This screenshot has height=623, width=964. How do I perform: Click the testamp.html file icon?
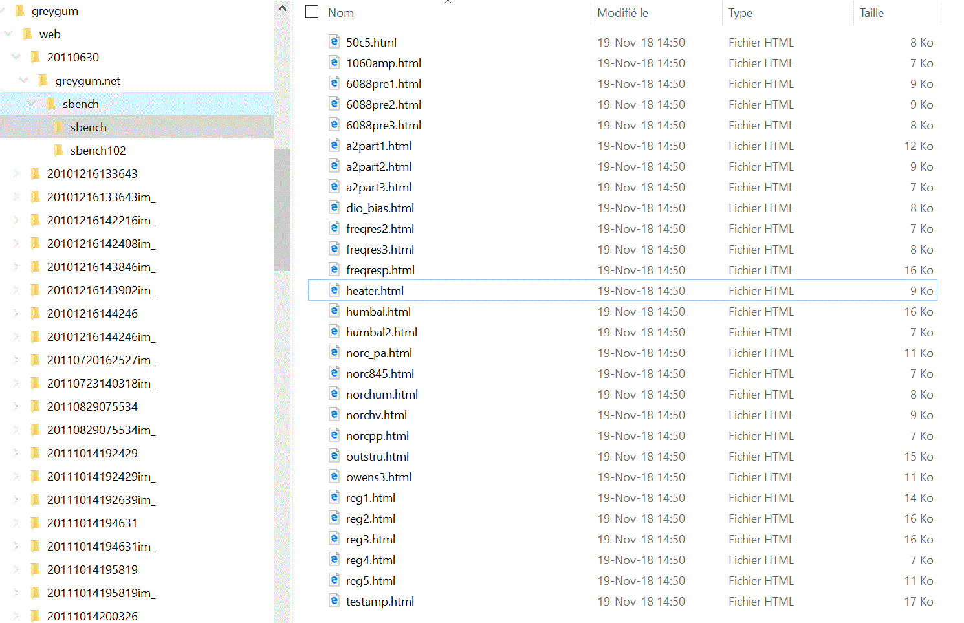tap(334, 601)
